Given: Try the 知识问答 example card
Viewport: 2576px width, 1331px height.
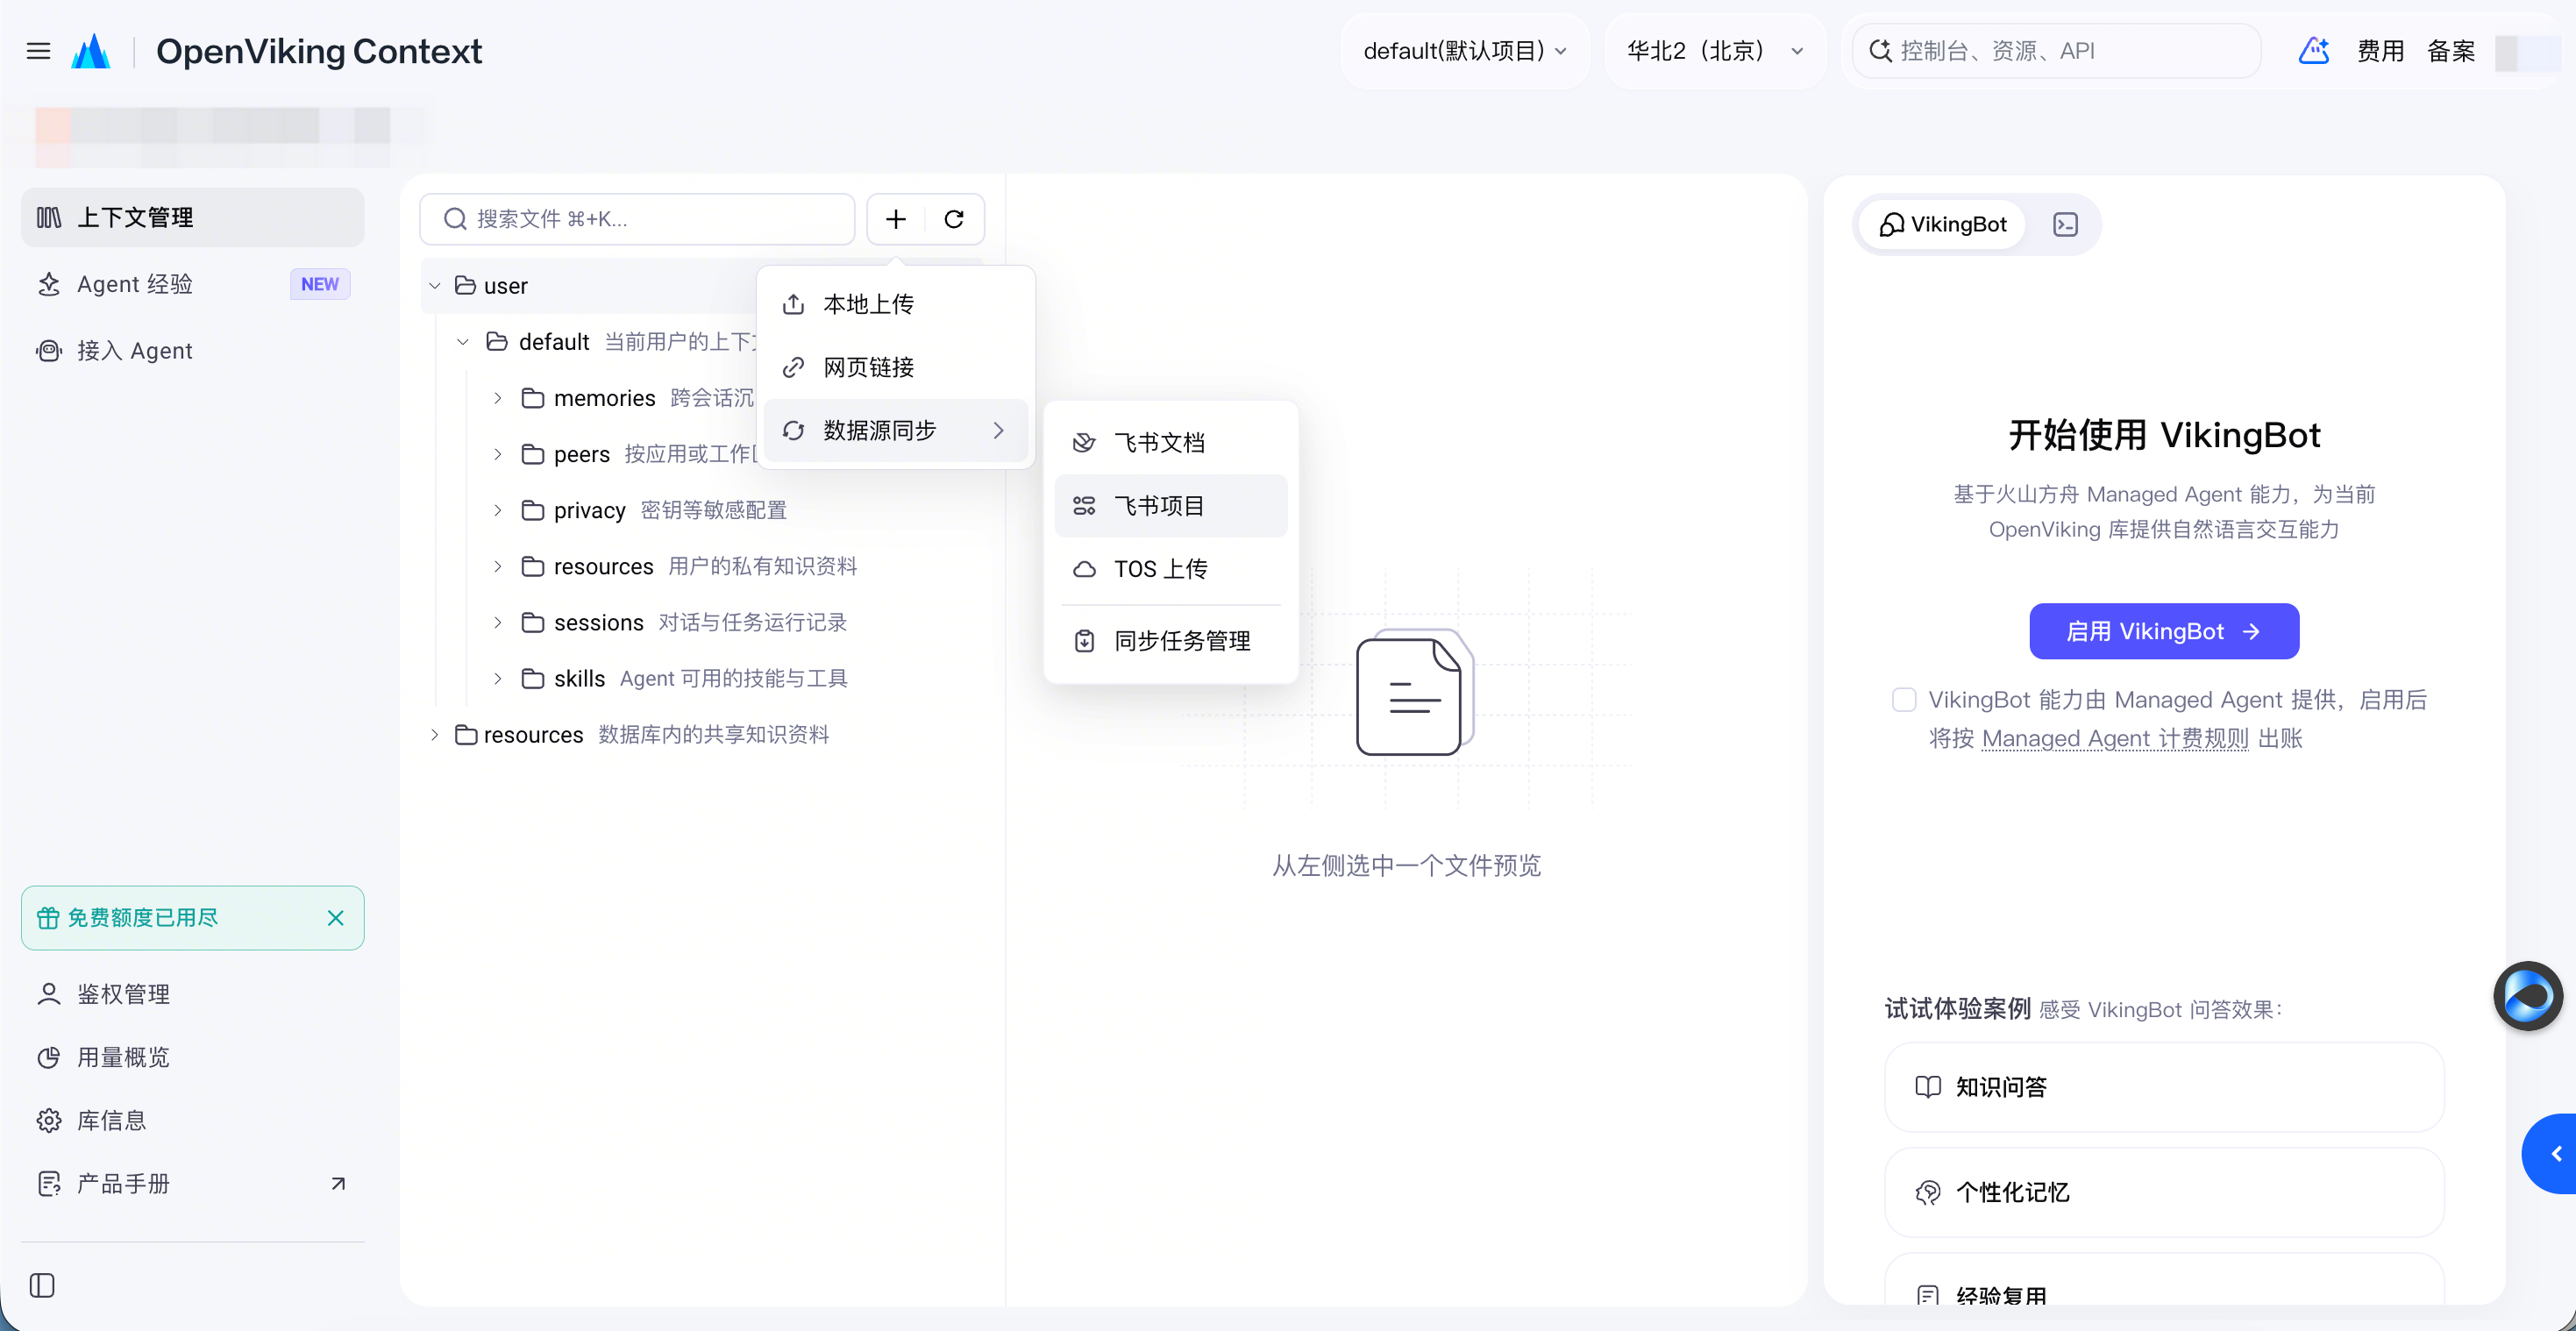Looking at the screenshot, I should click(2163, 1087).
